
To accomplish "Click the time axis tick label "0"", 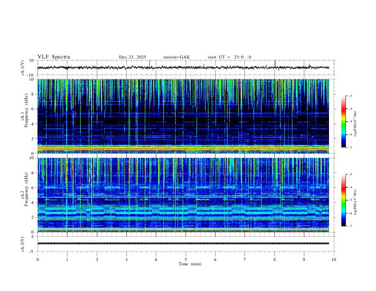I will (x=38, y=260).
